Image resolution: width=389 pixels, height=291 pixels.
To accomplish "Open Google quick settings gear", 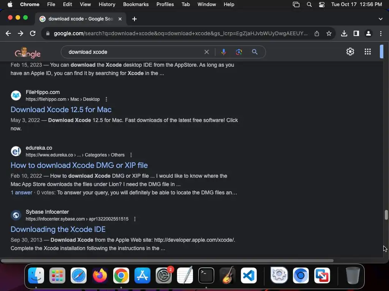I will 350,52.
